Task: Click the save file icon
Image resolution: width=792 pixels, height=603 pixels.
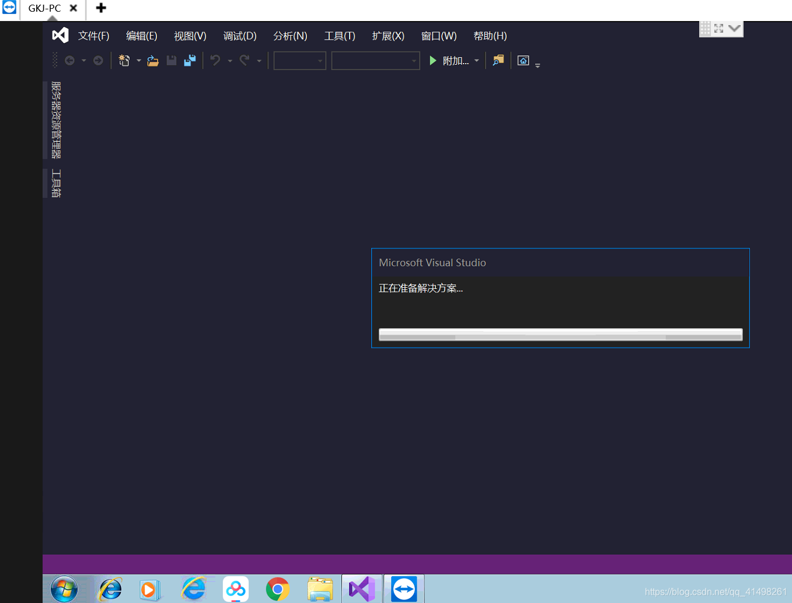Action: [172, 61]
